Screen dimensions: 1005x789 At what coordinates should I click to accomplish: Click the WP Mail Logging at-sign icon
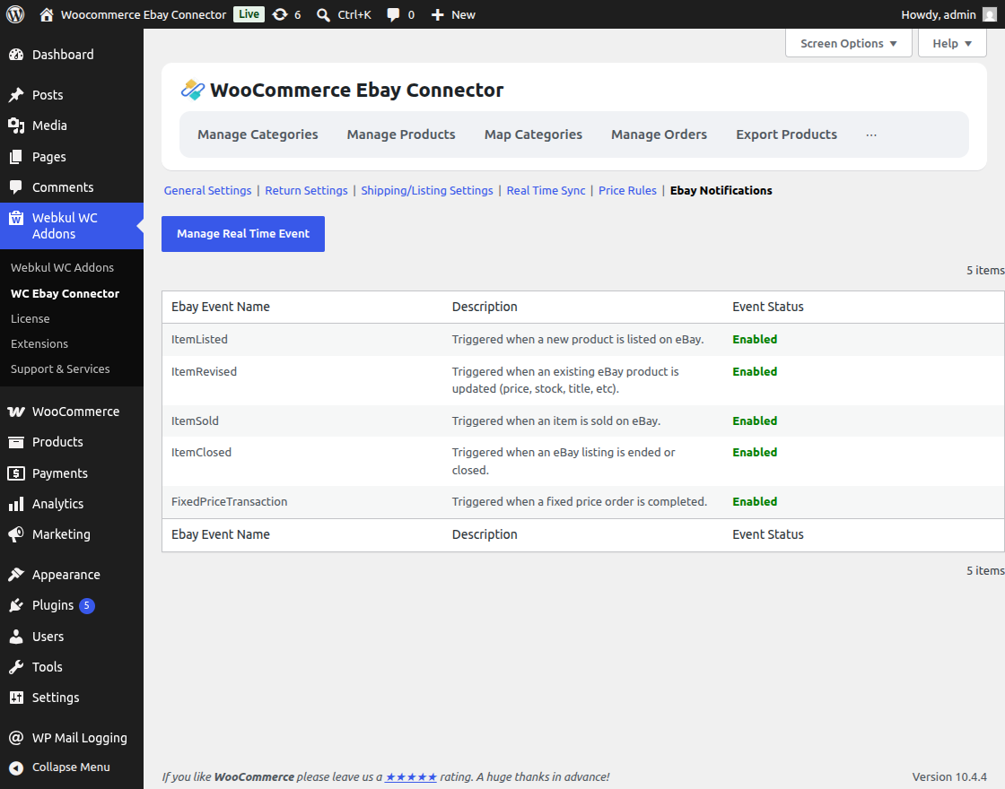pyautogui.click(x=16, y=738)
